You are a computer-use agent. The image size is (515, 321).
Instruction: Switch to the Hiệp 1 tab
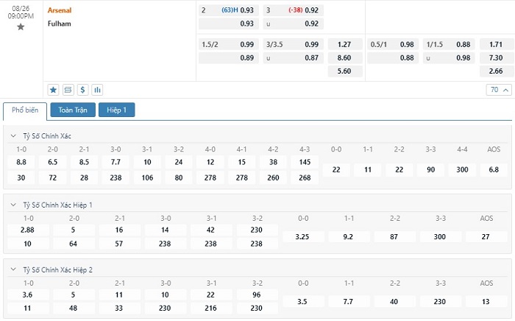[x=117, y=110]
